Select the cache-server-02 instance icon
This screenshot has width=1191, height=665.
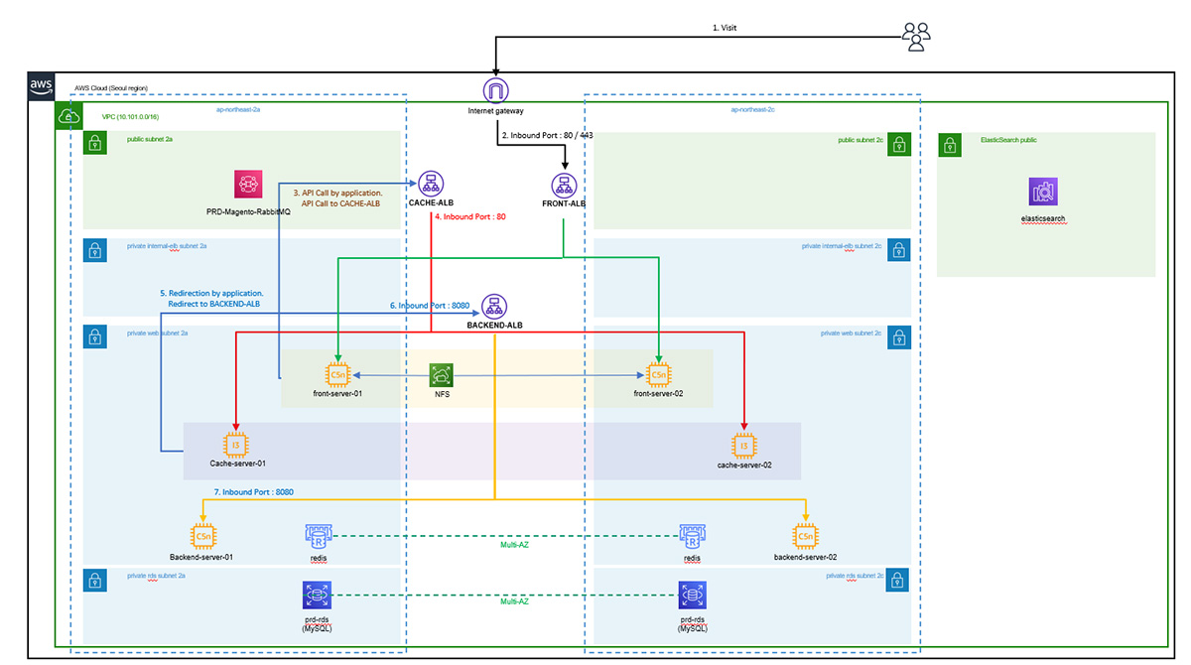click(x=743, y=446)
